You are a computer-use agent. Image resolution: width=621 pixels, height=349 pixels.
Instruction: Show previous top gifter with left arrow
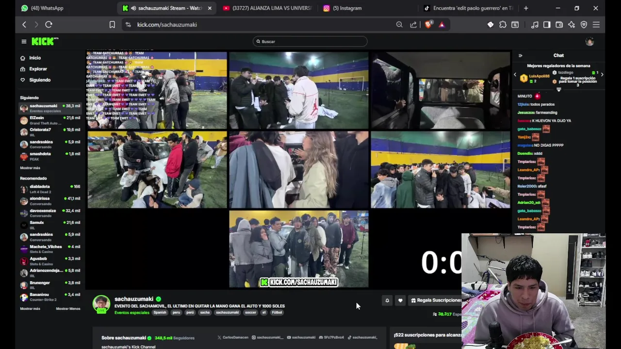click(515, 75)
